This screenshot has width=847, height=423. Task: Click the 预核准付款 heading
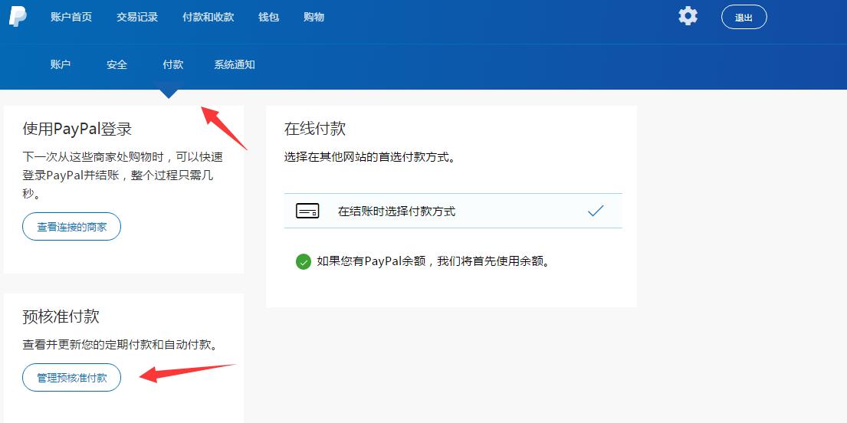[x=61, y=316]
